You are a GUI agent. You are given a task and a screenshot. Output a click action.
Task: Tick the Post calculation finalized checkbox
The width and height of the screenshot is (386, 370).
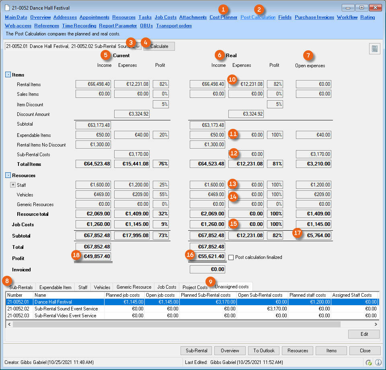tap(231, 257)
